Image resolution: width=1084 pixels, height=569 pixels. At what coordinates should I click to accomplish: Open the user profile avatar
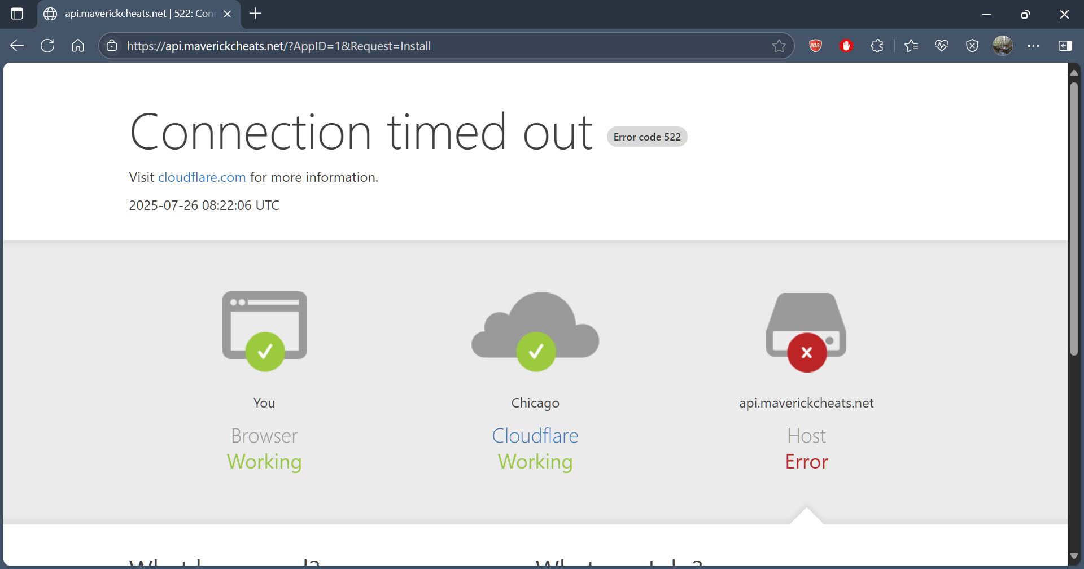pos(1003,46)
